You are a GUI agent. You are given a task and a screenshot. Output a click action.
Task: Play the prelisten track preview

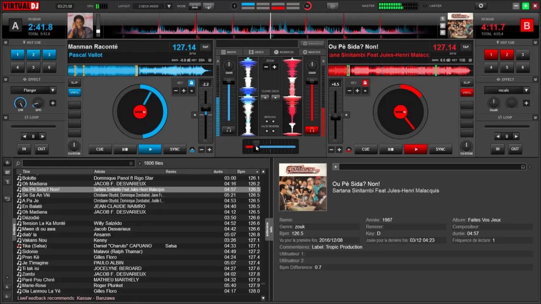pyautogui.click(x=336, y=167)
